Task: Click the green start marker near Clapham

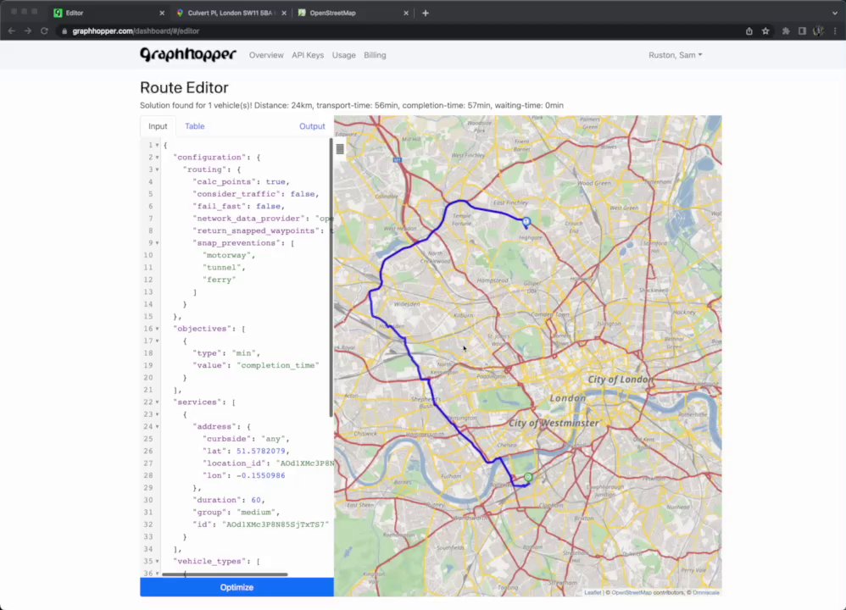Action: 528,477
